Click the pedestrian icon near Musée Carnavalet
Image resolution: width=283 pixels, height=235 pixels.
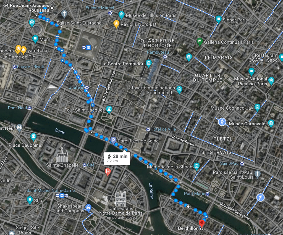coord(222,122)
